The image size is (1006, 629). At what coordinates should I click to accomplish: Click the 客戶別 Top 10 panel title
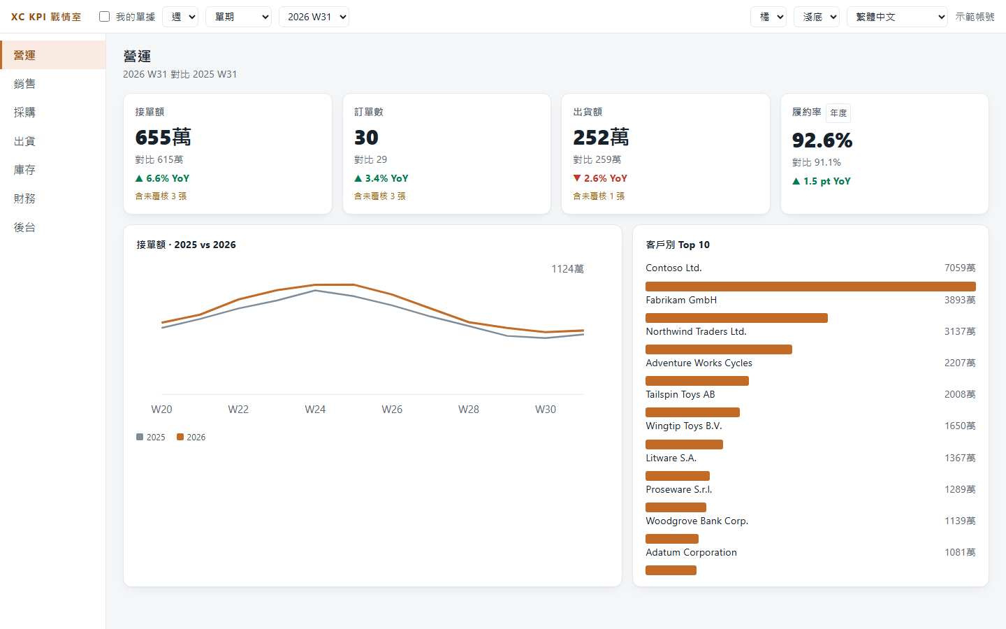(x=678, y=245)
